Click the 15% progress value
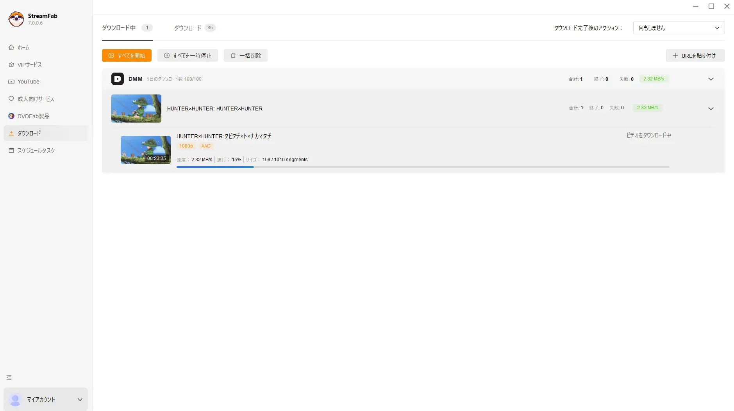Viewport: 734px width, 411px height. (x=236, y=160)
